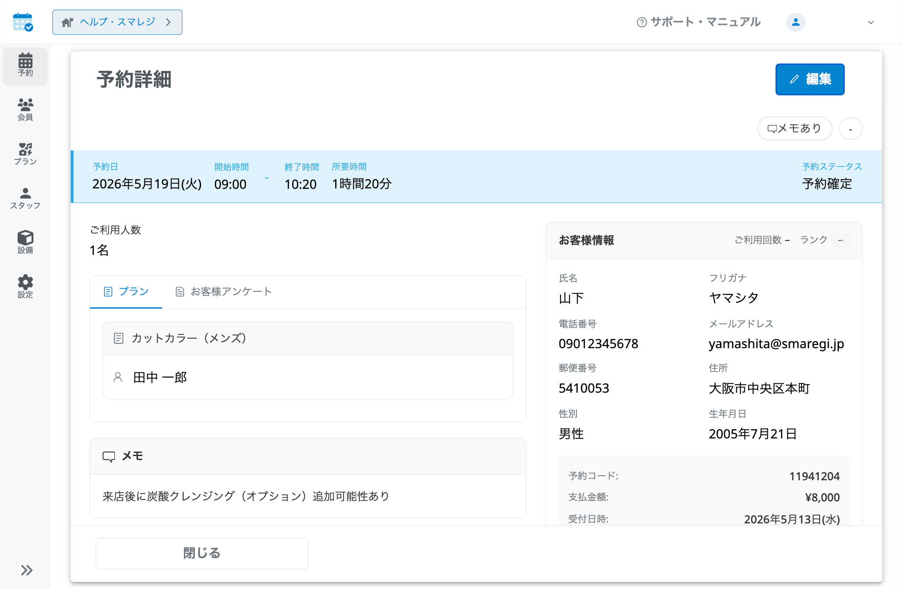Click the email yamashita@smaregi.jp
The height and width of the screenshot is (589, 902).
point(776,344)
